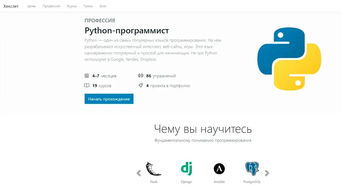Screen dimensions: 341x188
Task: Click the Ansible logo icon
Action: pyautogui.click(x=219, y=169)
